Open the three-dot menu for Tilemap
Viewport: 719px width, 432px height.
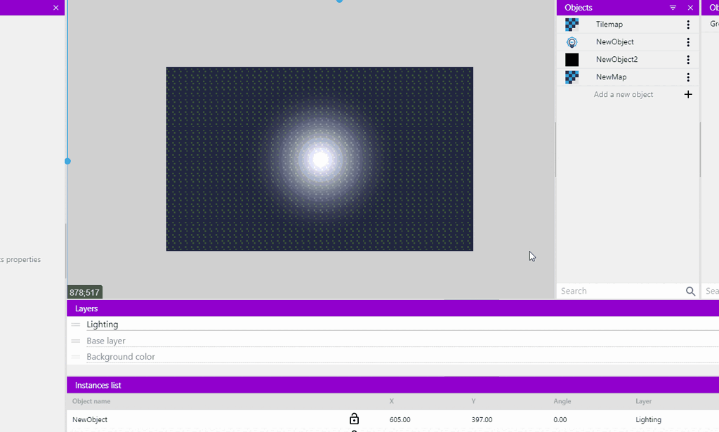(x=688, y=24)
